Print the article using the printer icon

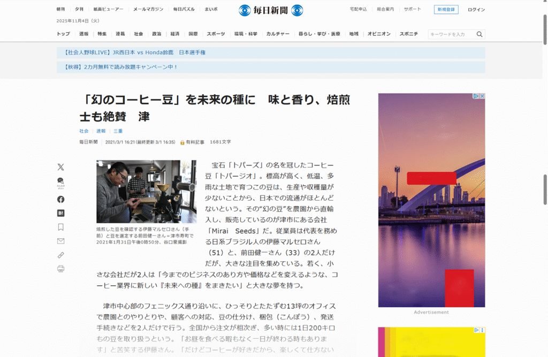point(60,269)
